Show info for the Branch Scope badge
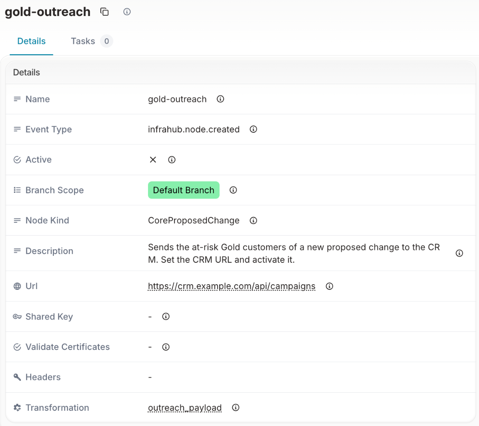 (233, 190)
